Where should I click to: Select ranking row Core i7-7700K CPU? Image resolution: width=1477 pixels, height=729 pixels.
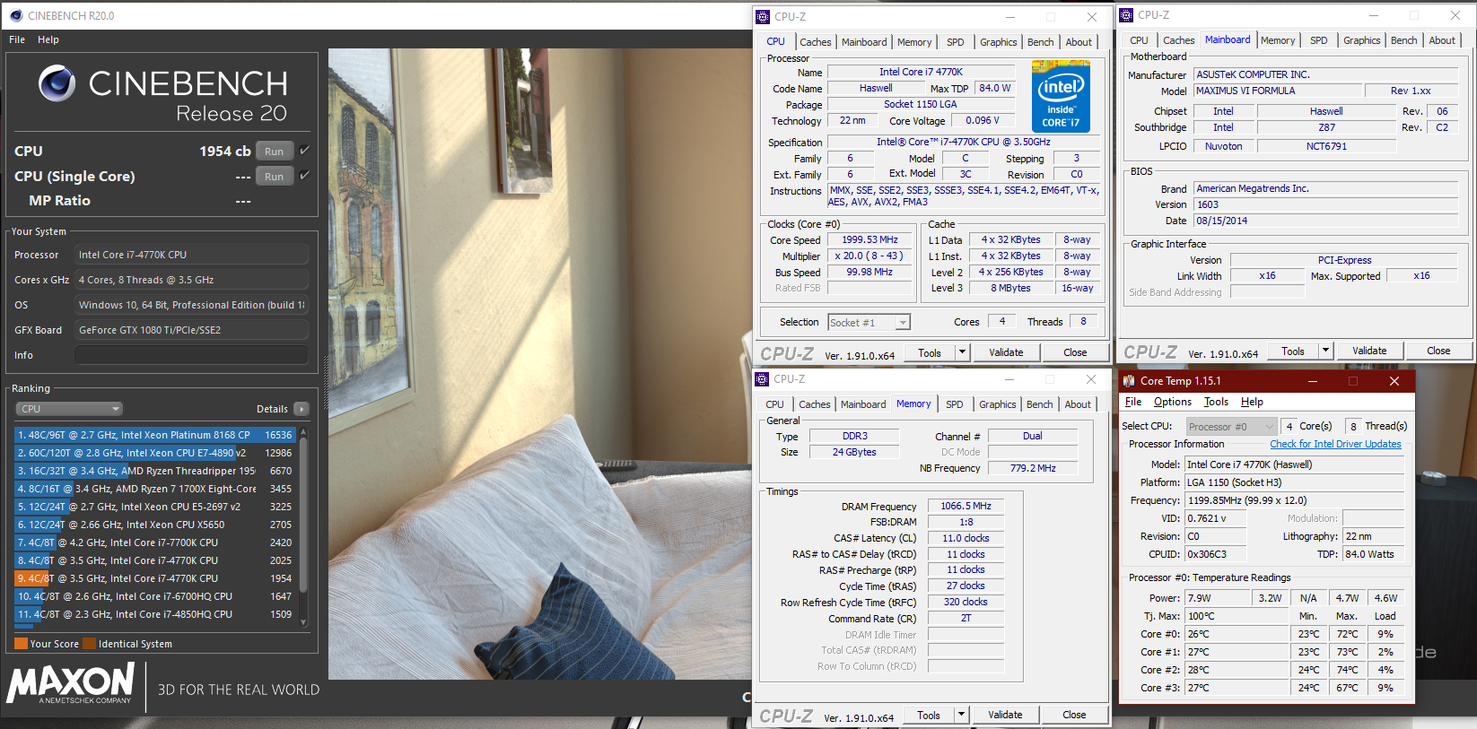point(154,542)
